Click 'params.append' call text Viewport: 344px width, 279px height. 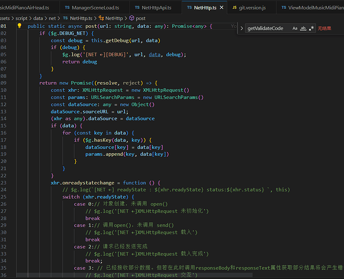[x=104, y=154]
